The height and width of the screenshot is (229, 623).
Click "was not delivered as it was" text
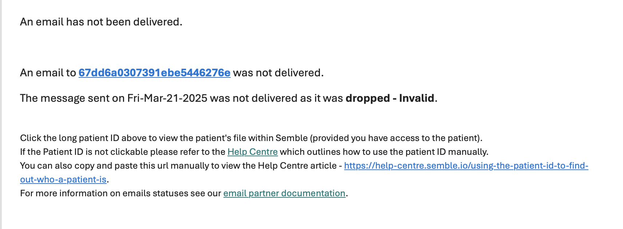pyautogui.click(x=276, y=99)
